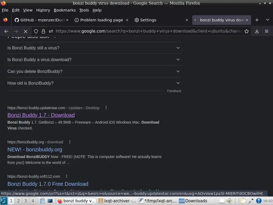Focus the bonzi buddy Firefox taskbar button
The height and width of the screenshot is (205, 273).
(x=77, y=201)
